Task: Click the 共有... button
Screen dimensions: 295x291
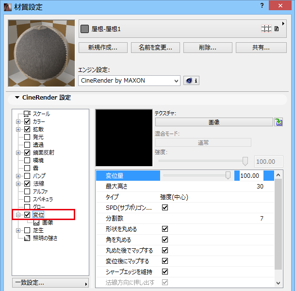Action: (x=261, y=48)
